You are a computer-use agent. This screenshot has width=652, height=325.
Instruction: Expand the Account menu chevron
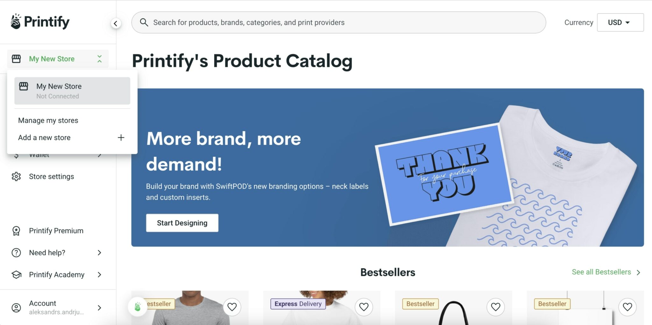pos(99,307)
